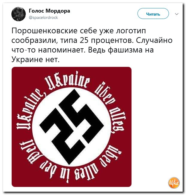The image size is (186, 195).
Task: Click the final line "Украине нет."
Action: point(36,59)
